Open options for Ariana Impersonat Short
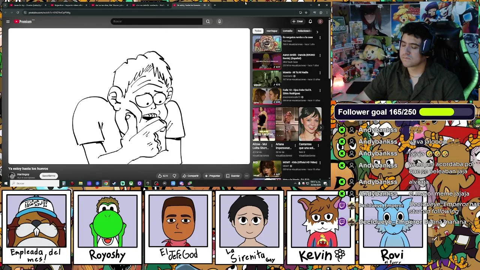Image resolution: width=480 pixels, height=270 pixels. tap(295, 145)
